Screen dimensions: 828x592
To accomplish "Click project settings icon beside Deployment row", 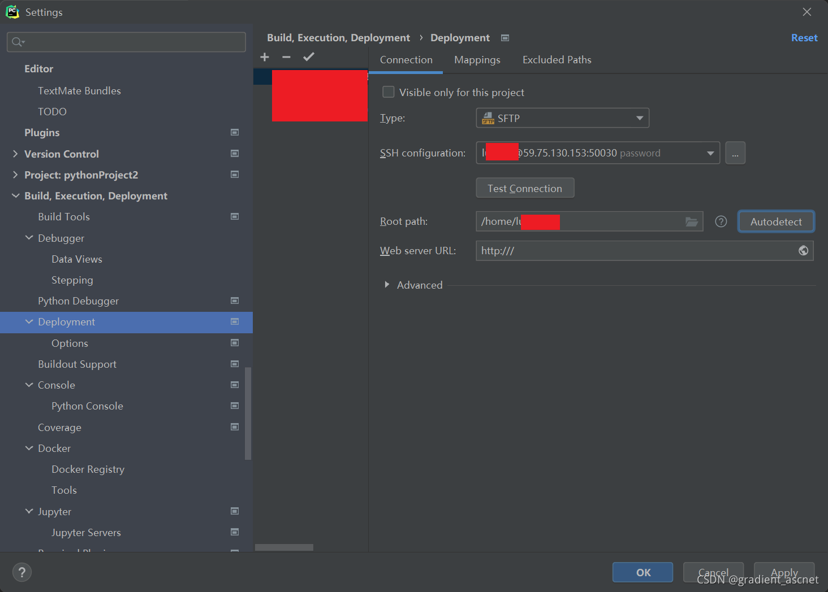I will pyautogui.click(x=235, y=321).
